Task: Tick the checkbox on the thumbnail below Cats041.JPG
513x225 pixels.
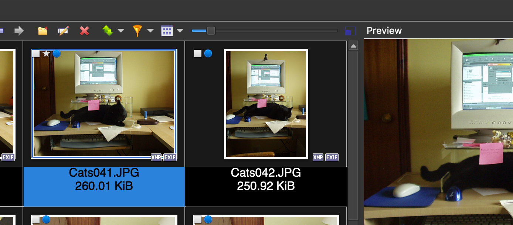Action: click(x=36, y=219)
